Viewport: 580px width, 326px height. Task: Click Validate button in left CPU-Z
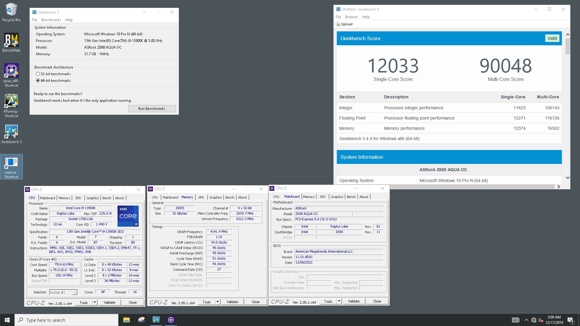point(109,302)
